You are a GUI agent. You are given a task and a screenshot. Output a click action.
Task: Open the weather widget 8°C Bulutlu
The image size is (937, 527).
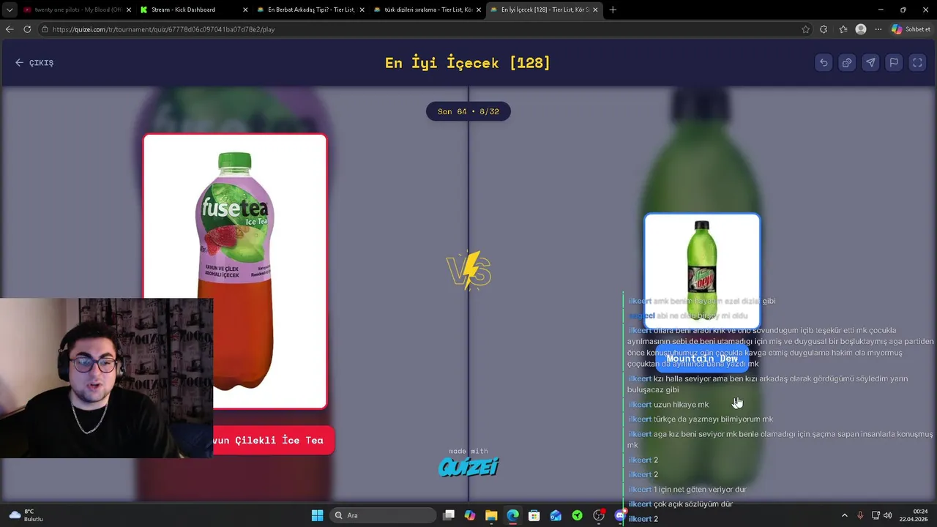point(26,515)
